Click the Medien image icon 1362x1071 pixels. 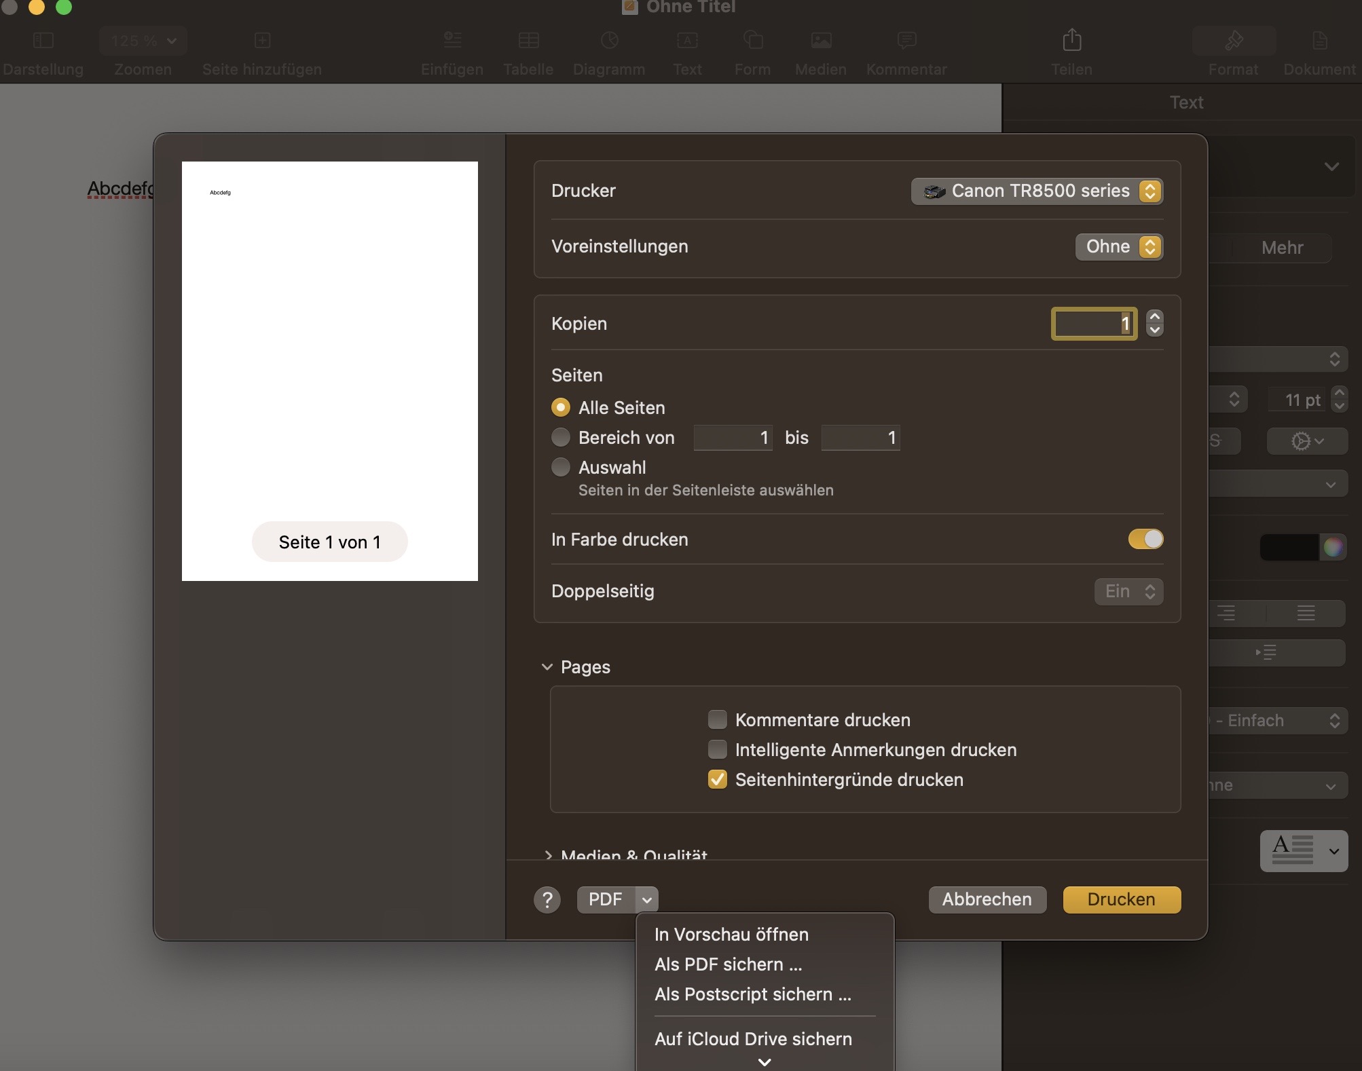[x=821, y=41]
